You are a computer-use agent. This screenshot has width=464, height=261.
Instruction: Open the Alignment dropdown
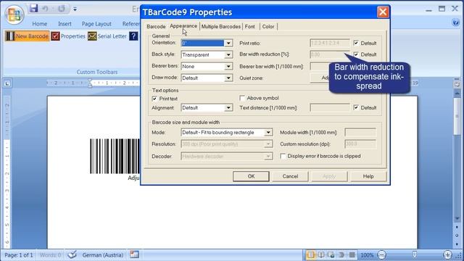coord(228,108)
